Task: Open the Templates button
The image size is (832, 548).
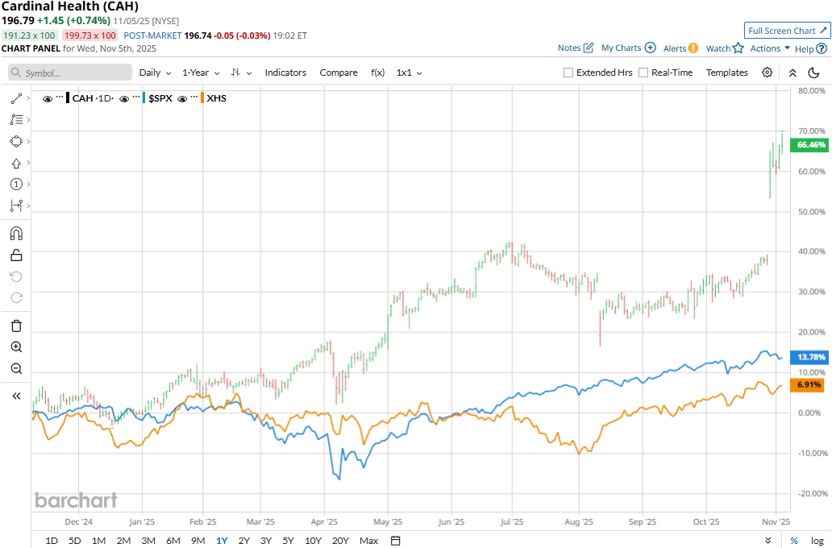Action: 727,73
